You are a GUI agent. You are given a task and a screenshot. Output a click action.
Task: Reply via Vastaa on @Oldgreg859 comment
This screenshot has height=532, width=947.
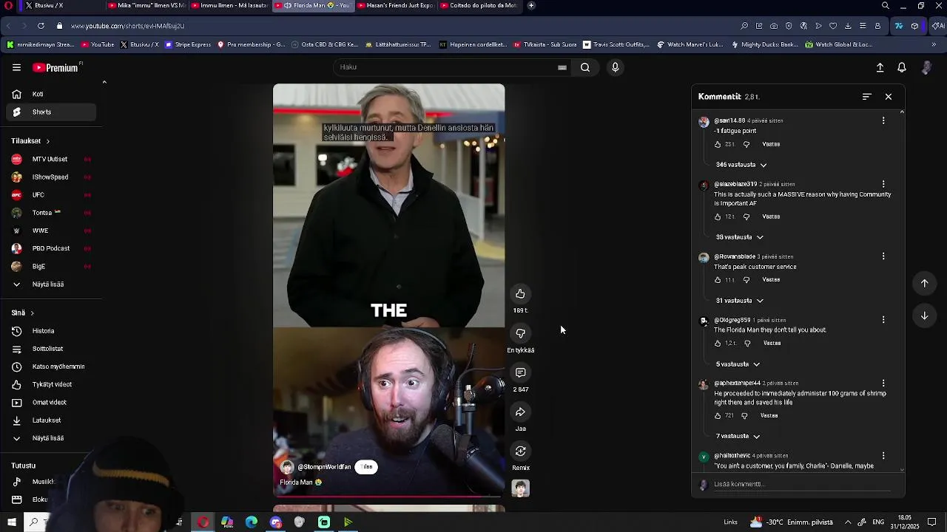pyautogui.click(x=772, y=344)
